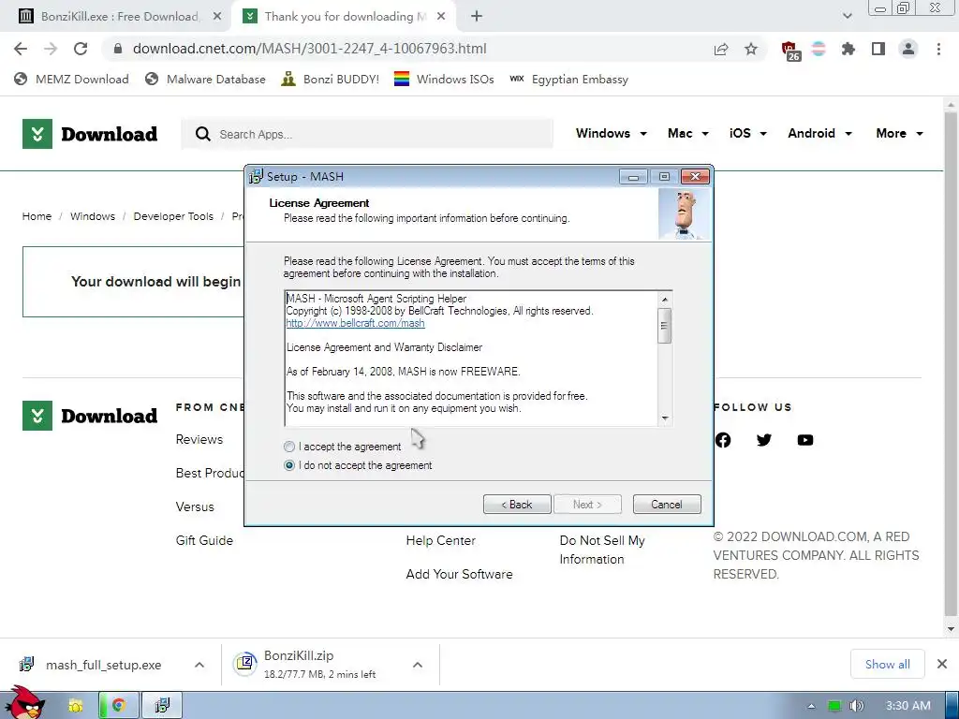The image size is (959, 719).
Task: Switch to MASH setup in taskbar
Action: [x=162, y=706]
